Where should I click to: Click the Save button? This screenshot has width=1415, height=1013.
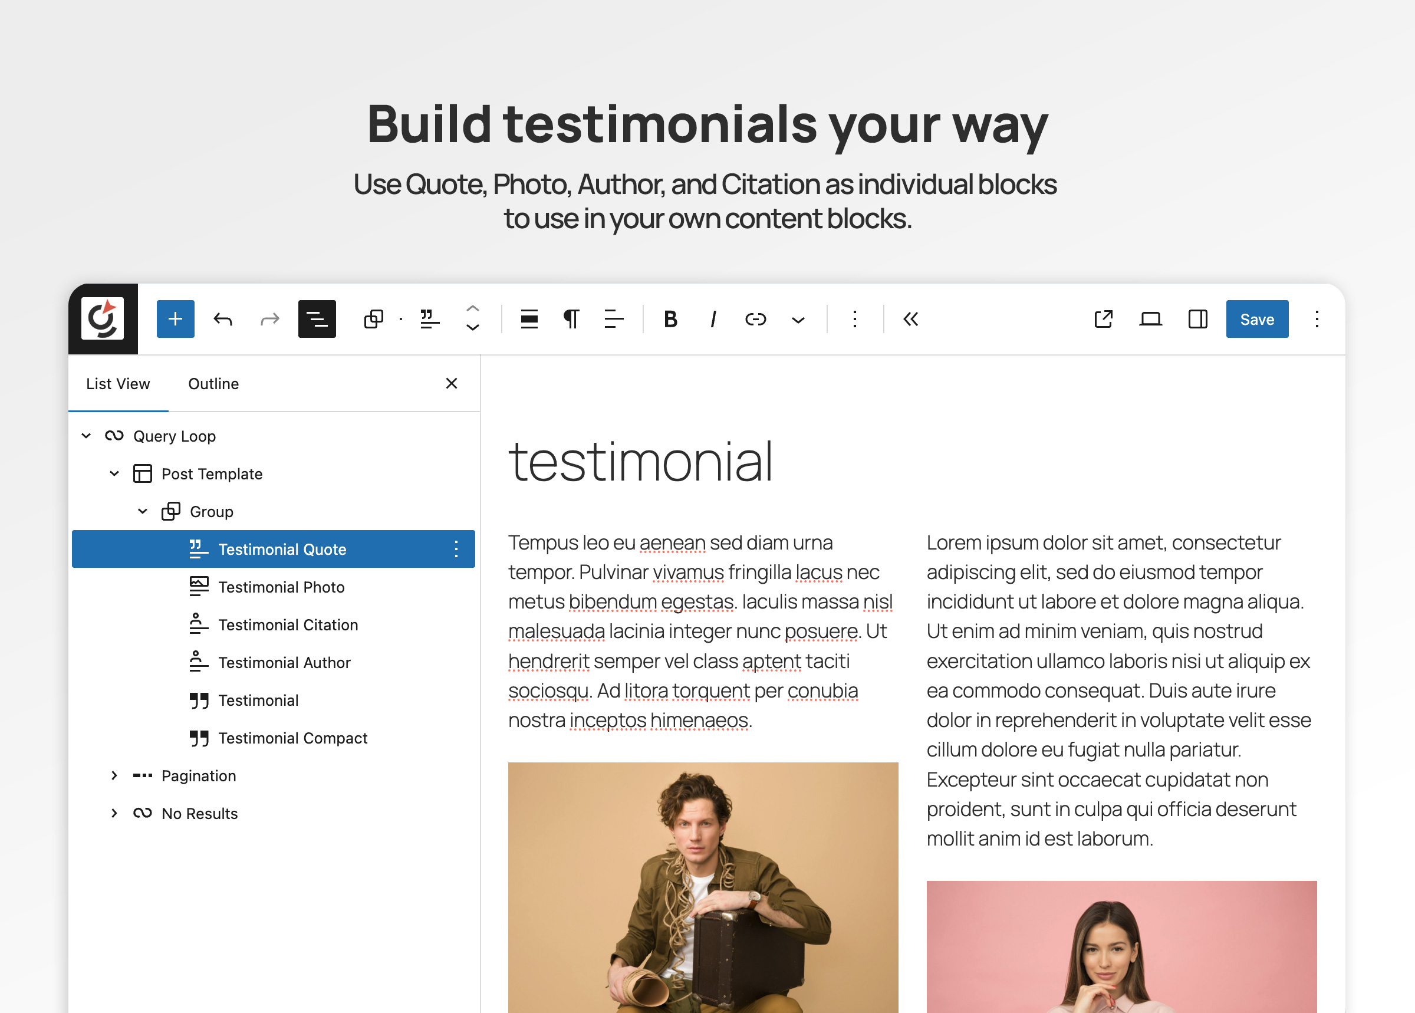click(1256, 319)
